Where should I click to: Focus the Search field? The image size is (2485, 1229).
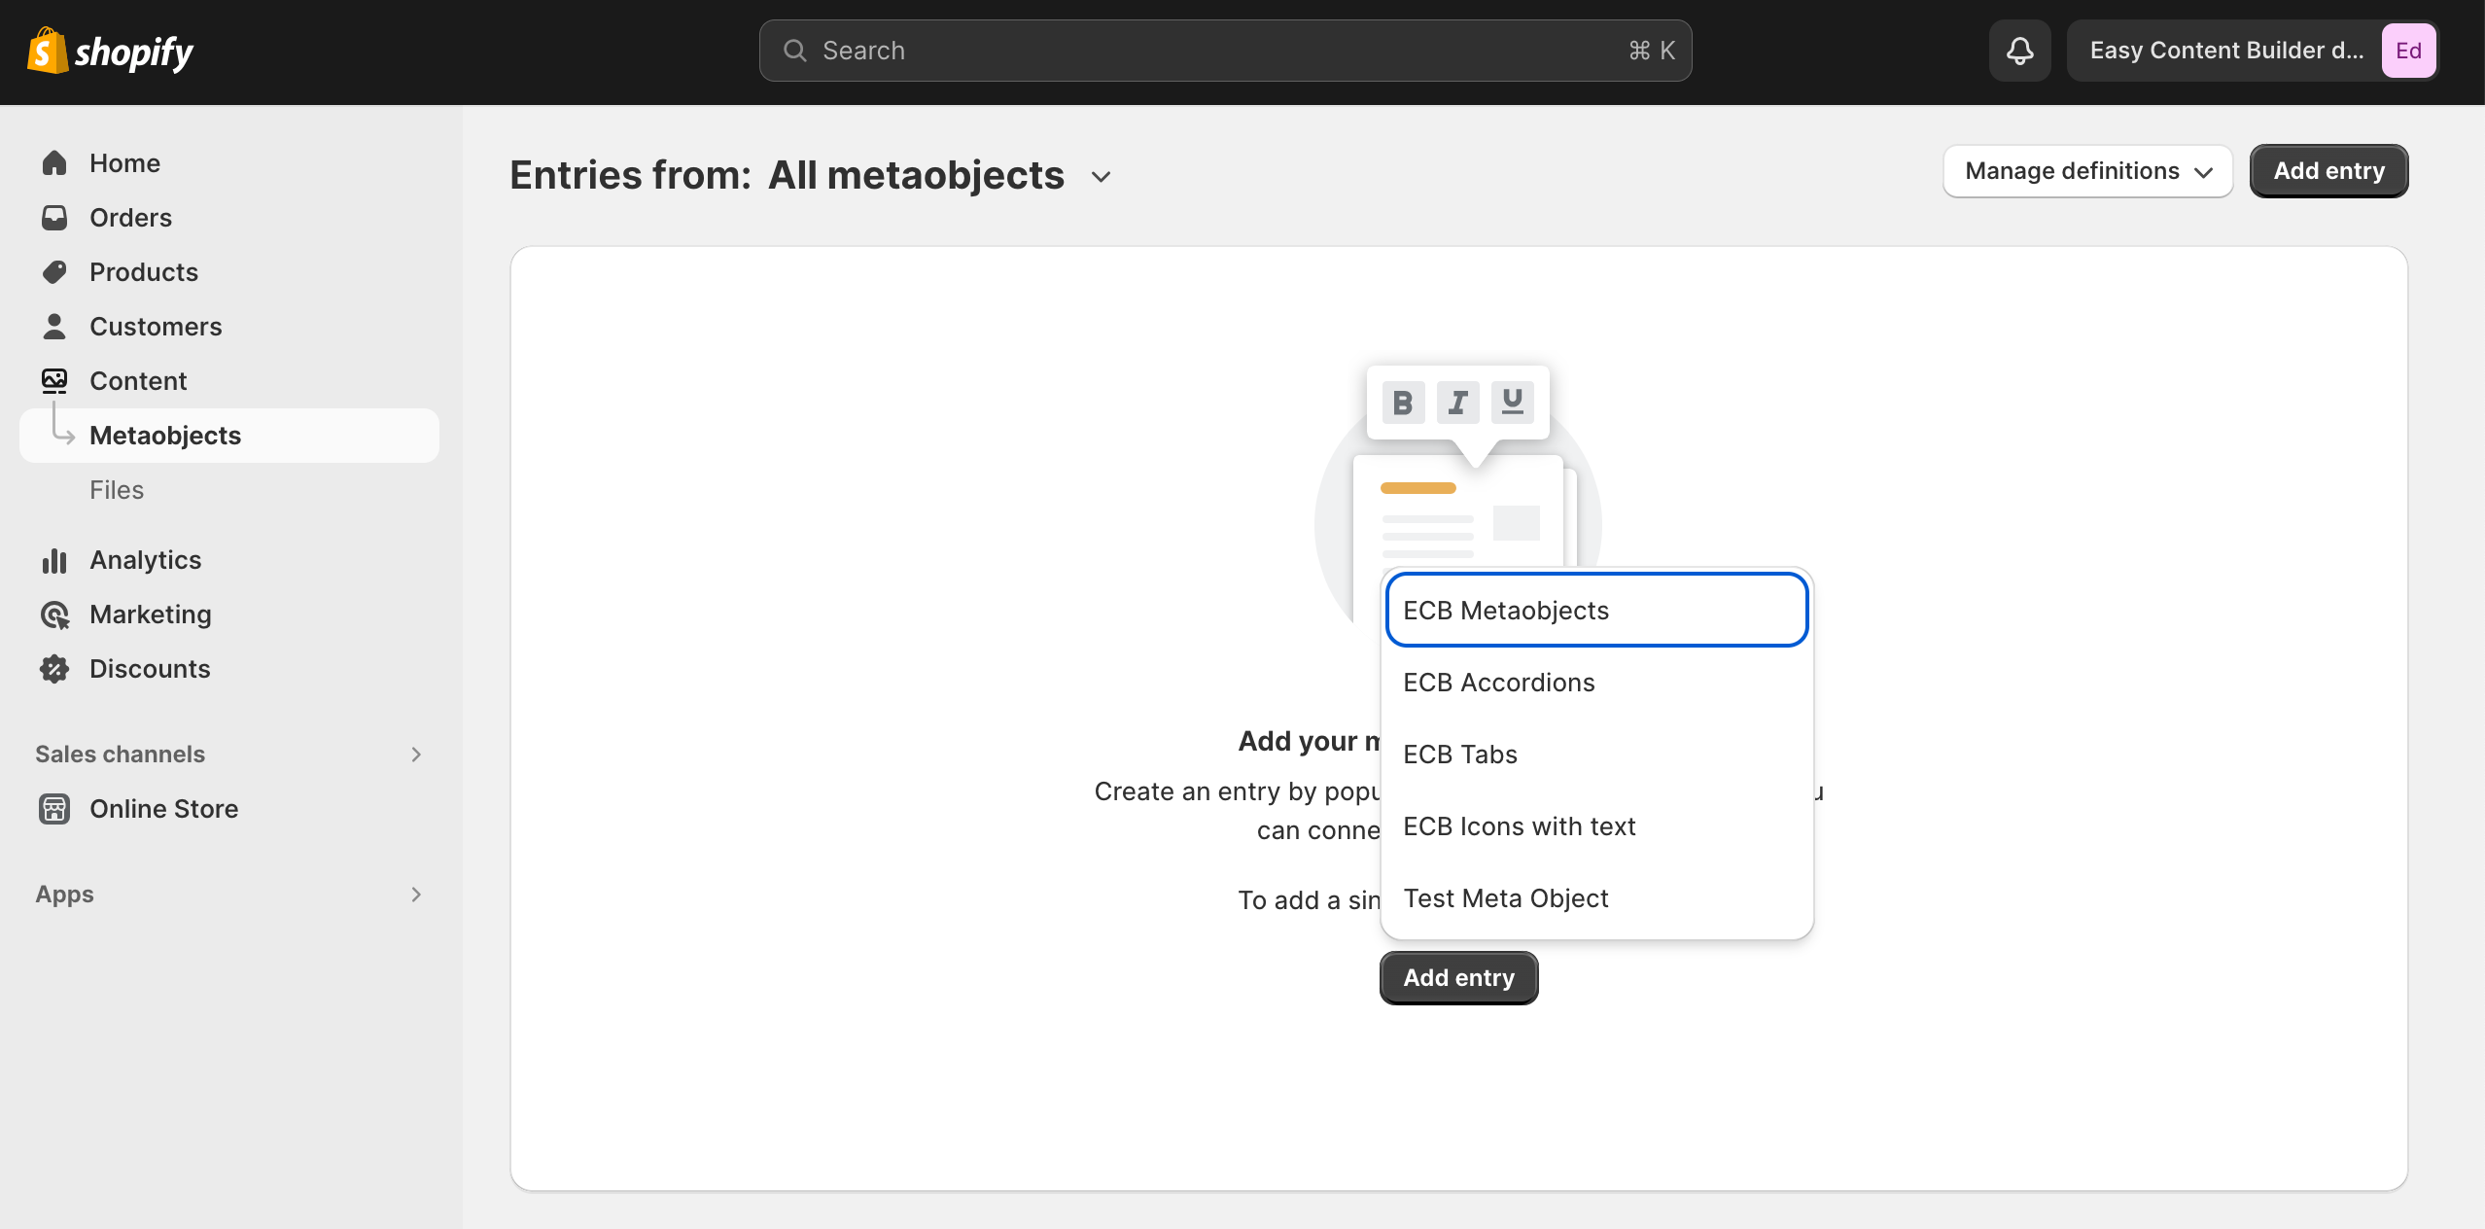click(1225, 51)
